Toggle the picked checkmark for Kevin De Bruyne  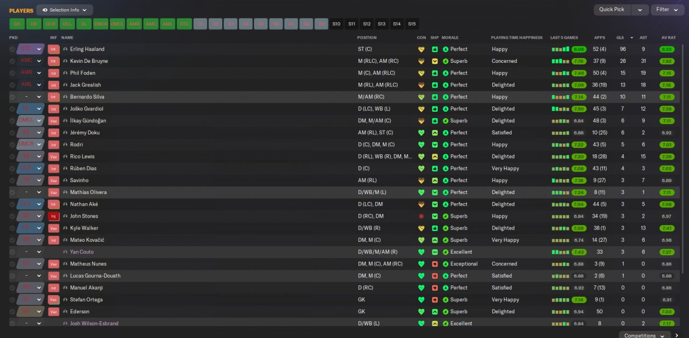pyautogui.click(x=12, y=61)
